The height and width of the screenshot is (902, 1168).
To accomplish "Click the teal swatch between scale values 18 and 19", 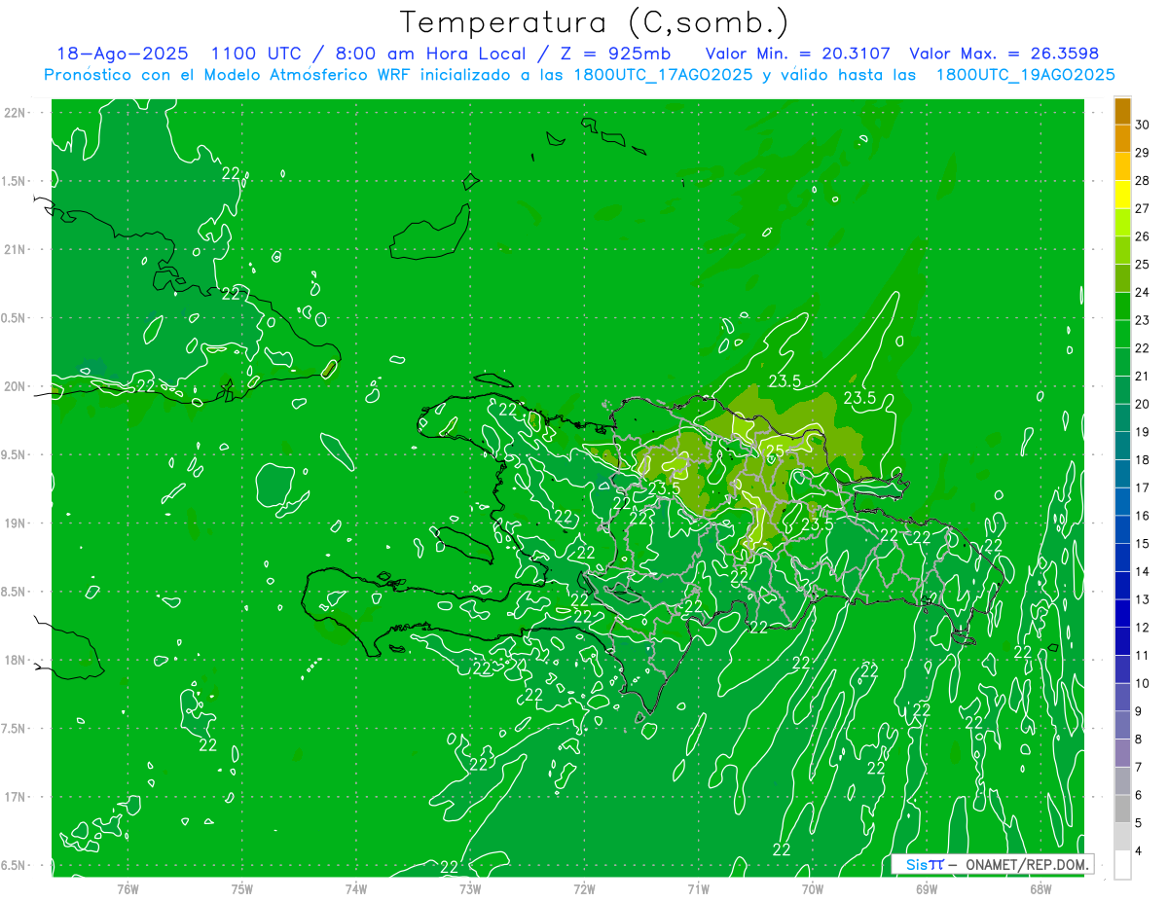I will (x=1122, y=446).
